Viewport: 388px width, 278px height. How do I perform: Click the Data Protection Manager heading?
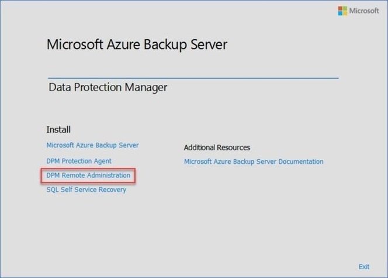click(x=108, y=87)
